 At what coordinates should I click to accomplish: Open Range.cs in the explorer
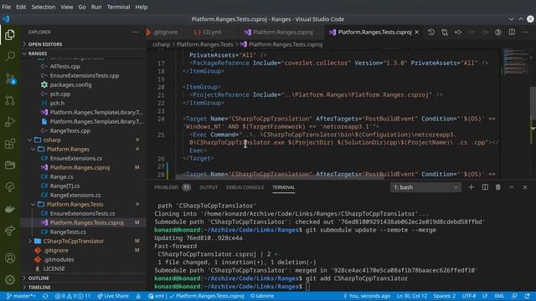point(61,176)
